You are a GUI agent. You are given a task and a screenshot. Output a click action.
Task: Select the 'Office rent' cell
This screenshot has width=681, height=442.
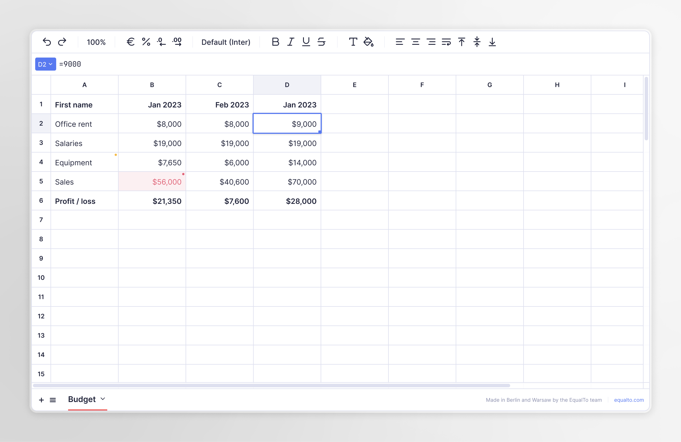click(84, 124)
